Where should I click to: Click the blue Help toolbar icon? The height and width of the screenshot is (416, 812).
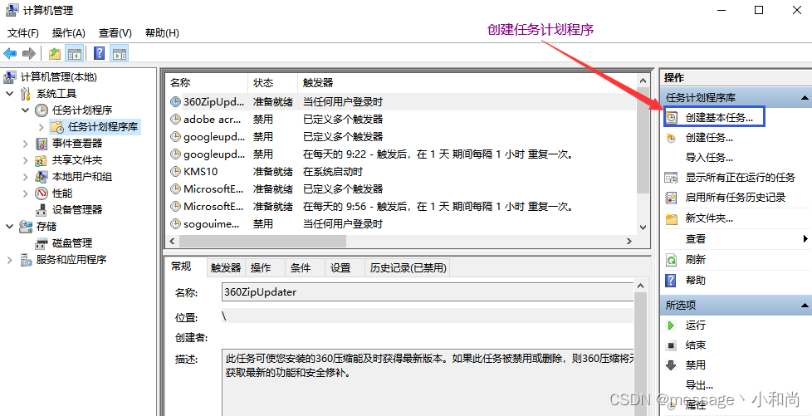(x=100, y=53)
